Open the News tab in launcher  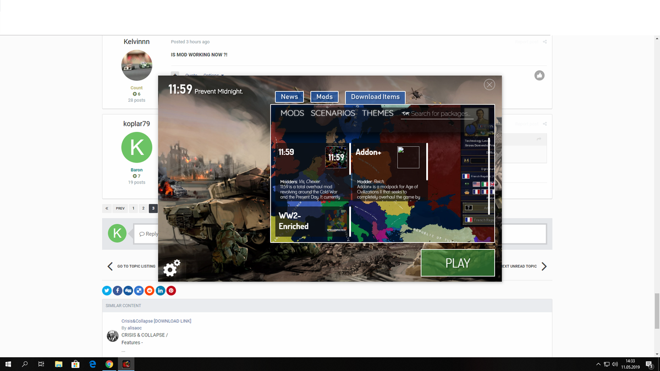(289, 97)
